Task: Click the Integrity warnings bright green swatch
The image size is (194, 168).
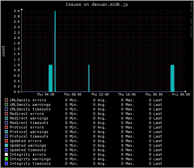Action: 6,159
